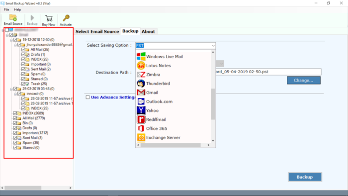The width and height of the screenshot is (348, 196).
Task: Select the Starred (0) row at tree bottom
Action: click(26, 148)
